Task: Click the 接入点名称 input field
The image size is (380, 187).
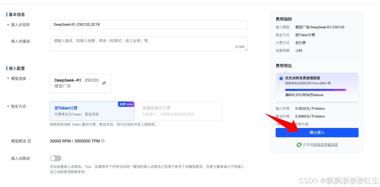Action: 149,25
